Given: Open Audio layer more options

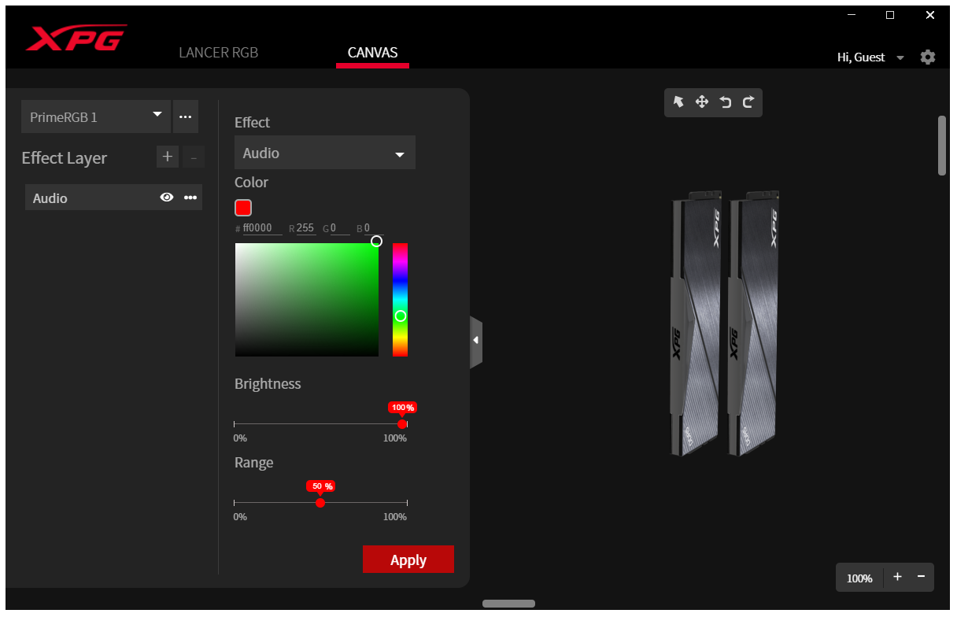Looking at the screenshot, I should coord(190,198).
